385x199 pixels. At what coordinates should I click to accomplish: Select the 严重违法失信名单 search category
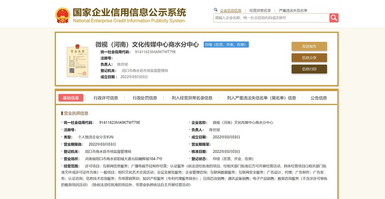[x=293, y=11]
